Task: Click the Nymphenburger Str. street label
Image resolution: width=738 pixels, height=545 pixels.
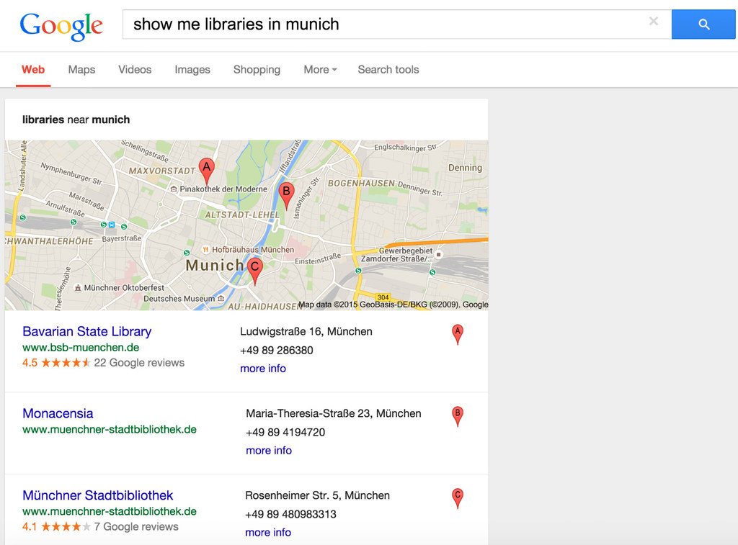Action: tap(71, 174)
